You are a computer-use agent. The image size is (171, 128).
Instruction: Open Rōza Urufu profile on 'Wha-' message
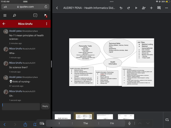tap(16, 48)
